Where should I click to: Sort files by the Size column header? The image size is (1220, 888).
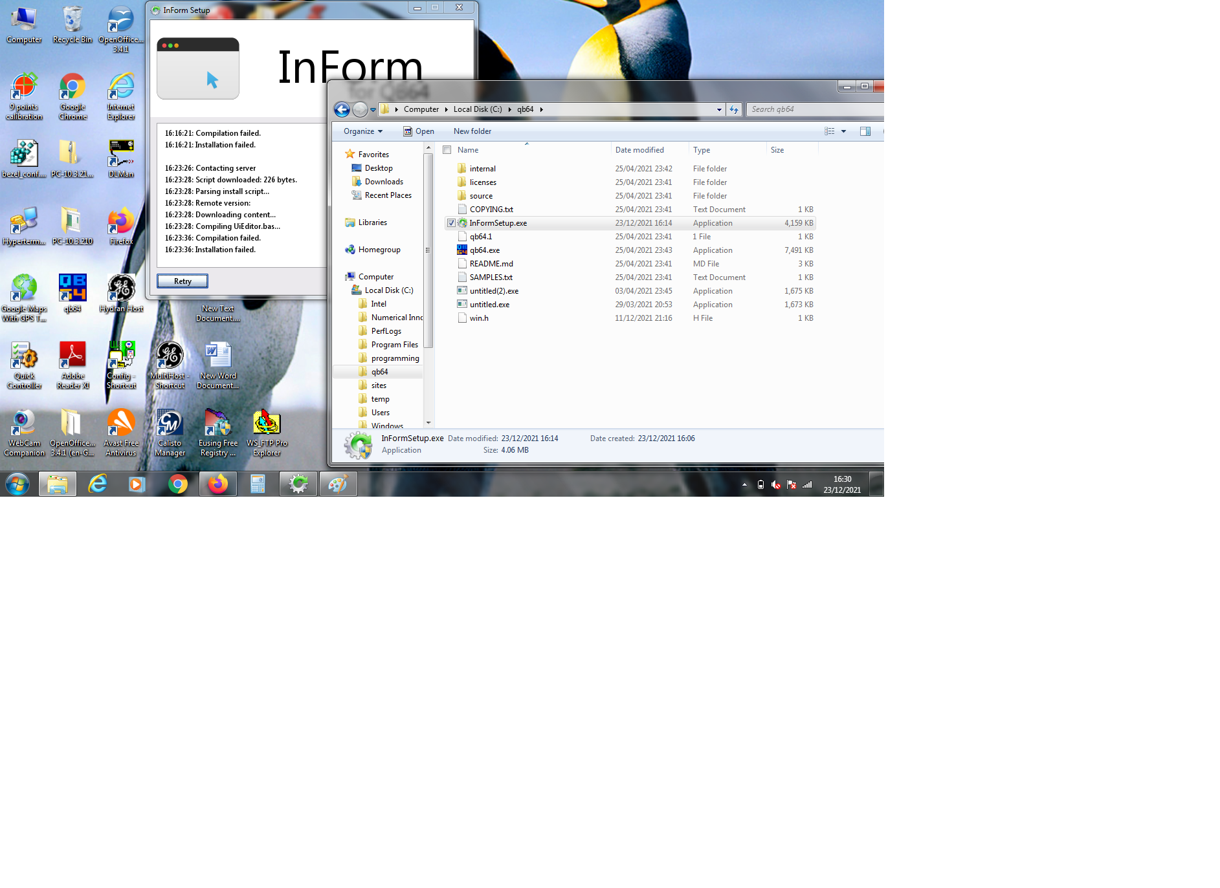[x=792, y=150]
